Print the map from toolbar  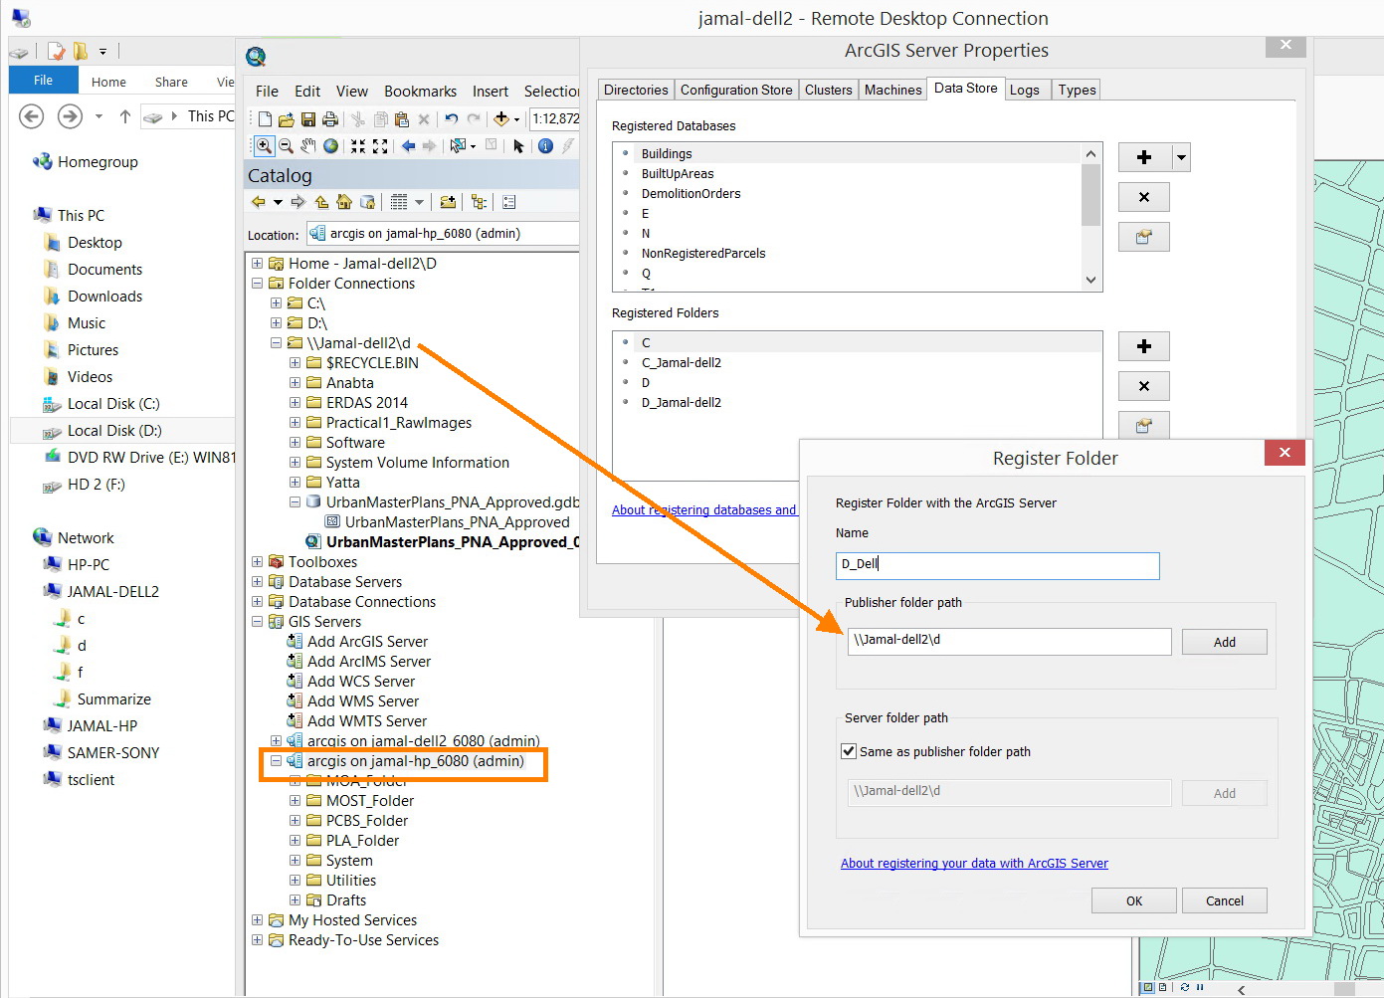click(x=330, y=119)
